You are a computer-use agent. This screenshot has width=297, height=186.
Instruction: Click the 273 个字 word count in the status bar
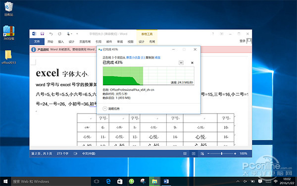62,154
